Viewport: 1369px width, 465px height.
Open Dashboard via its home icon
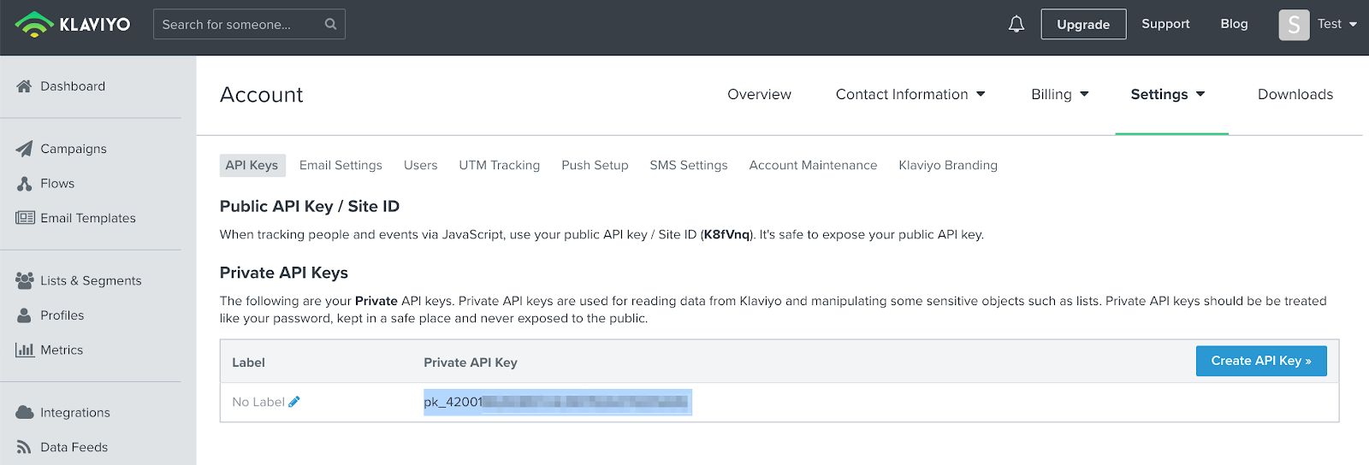click(x=24, y=86)
